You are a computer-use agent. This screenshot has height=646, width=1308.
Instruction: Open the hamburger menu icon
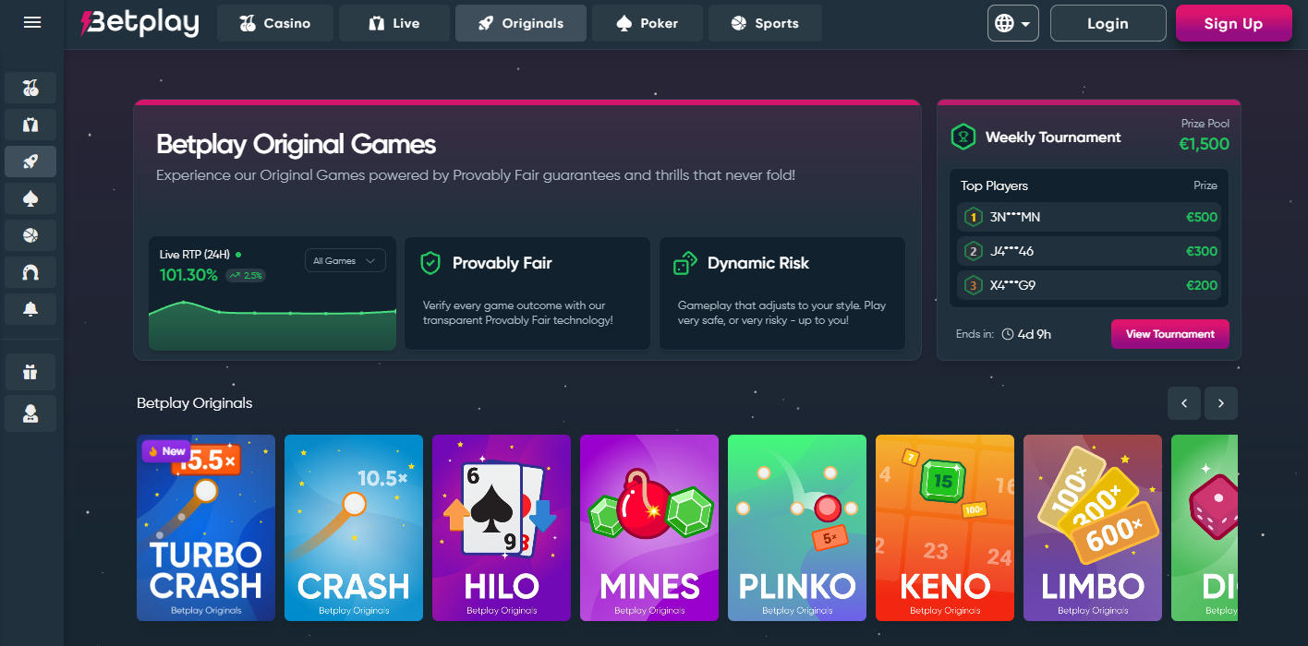pyautogui.click(x=32, y=22)
